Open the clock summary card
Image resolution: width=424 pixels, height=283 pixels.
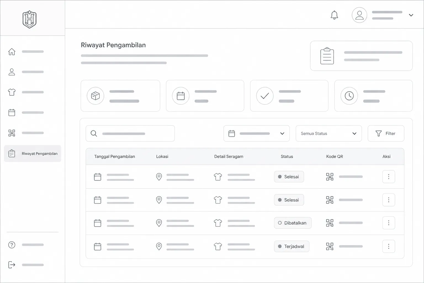[373, 96]
